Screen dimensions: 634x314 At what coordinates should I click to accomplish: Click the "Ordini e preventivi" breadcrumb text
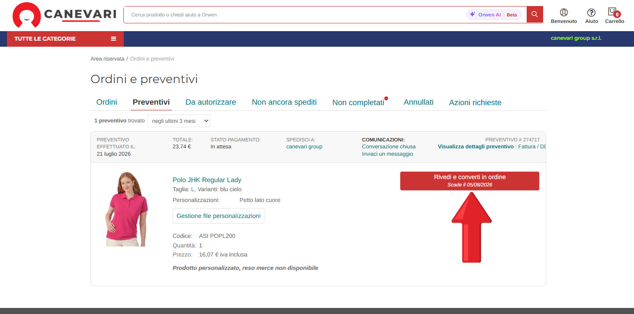(x=152, y=58)
